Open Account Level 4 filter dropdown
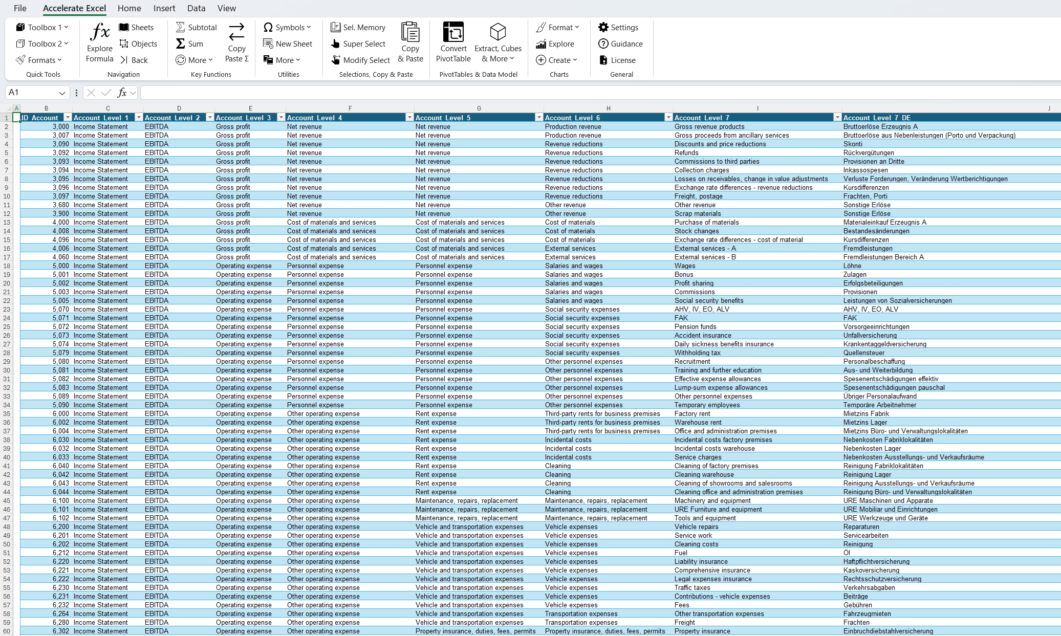 tap(409, 118)
